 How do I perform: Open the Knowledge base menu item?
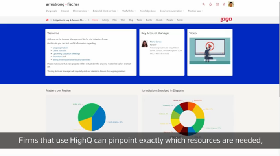[x=147, y=11]
